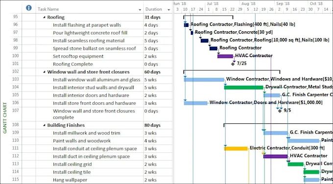Image resolution: width=333 pixels, height=184 pixels.
Task: Open the Task Name column filter dropdown
Action: tap(140, 10)
